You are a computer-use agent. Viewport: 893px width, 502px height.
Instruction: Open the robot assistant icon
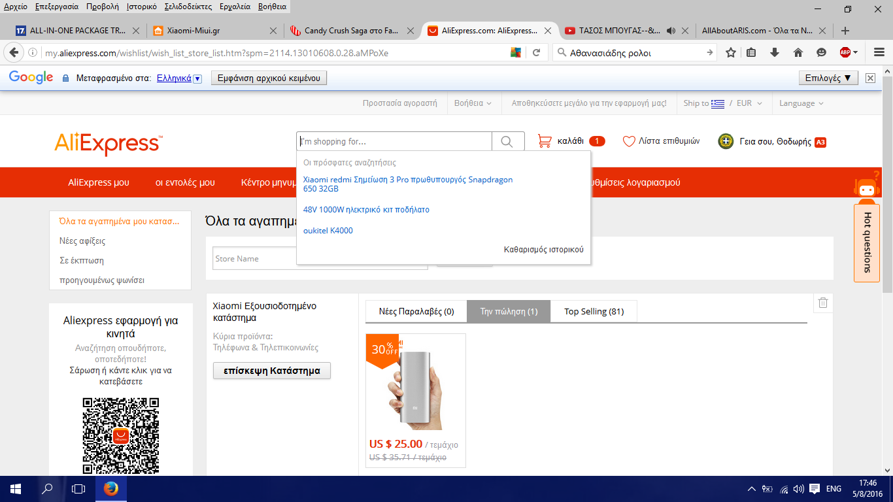click(867, 188)
